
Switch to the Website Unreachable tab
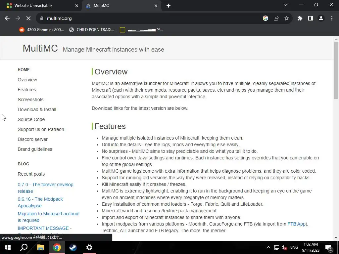[x=41, y=6]
